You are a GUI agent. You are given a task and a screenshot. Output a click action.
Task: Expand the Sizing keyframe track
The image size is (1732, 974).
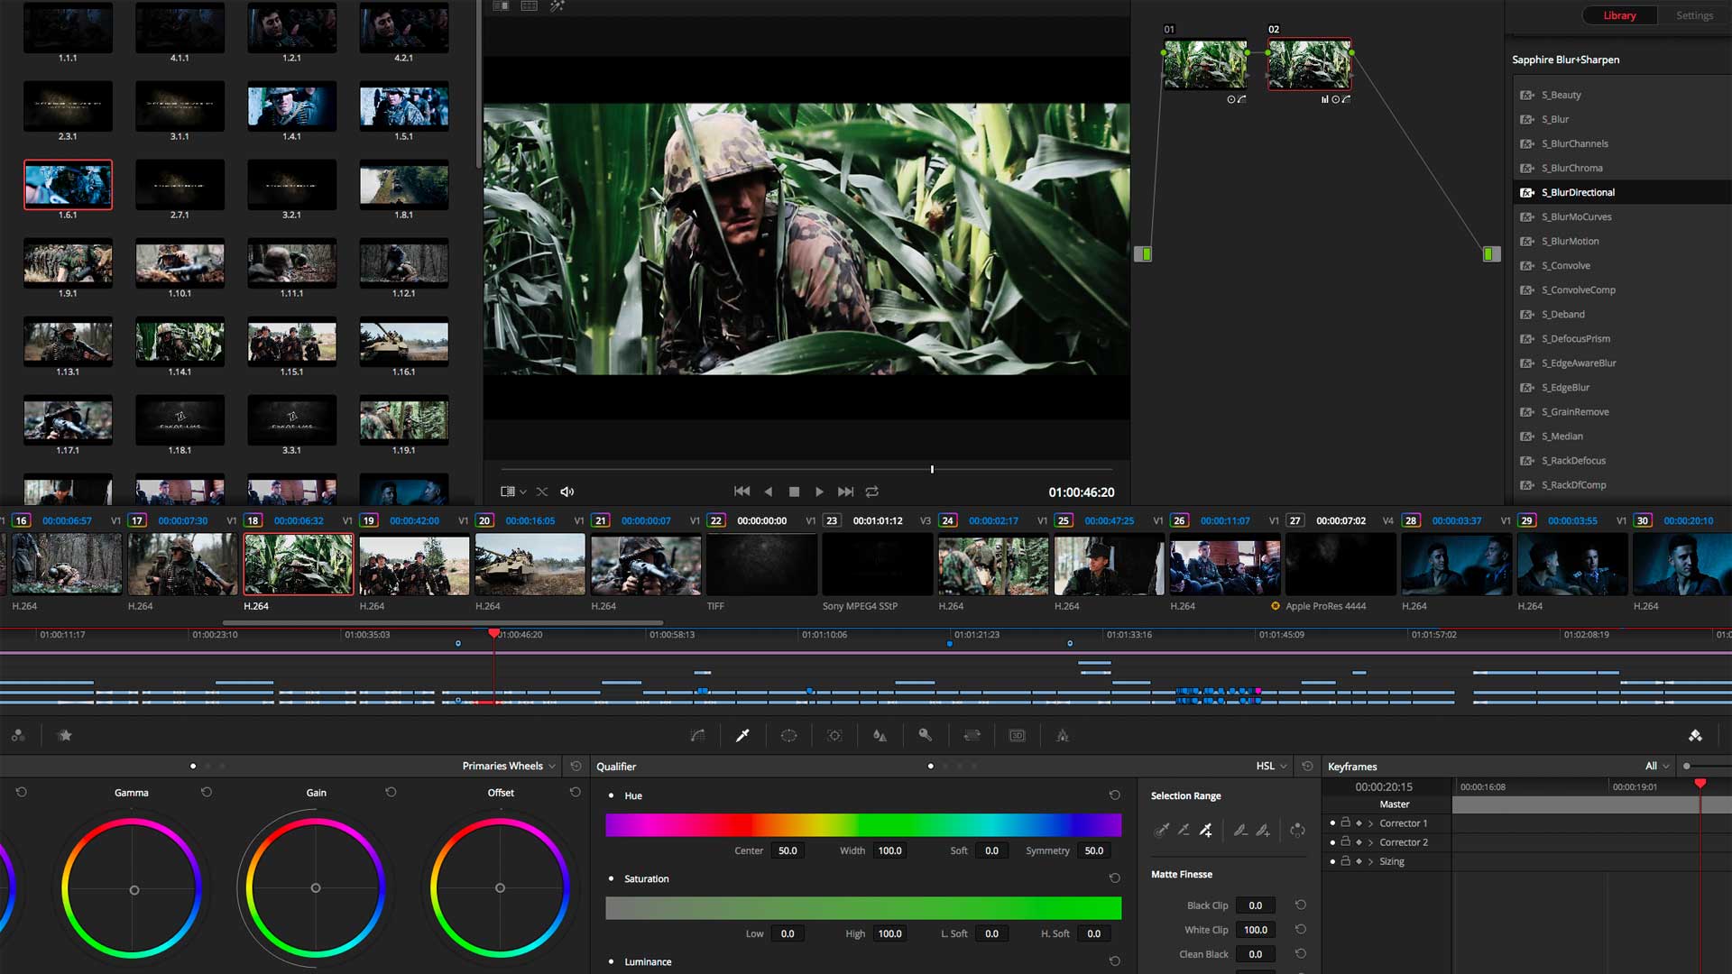(1370, 861)
